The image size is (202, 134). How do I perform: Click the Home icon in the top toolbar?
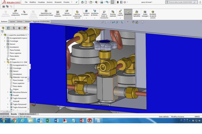coord(82,2)
